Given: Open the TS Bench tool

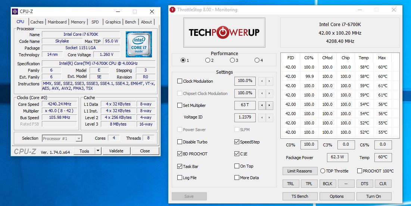Looking at the screenshot, I should coord(300,196).
